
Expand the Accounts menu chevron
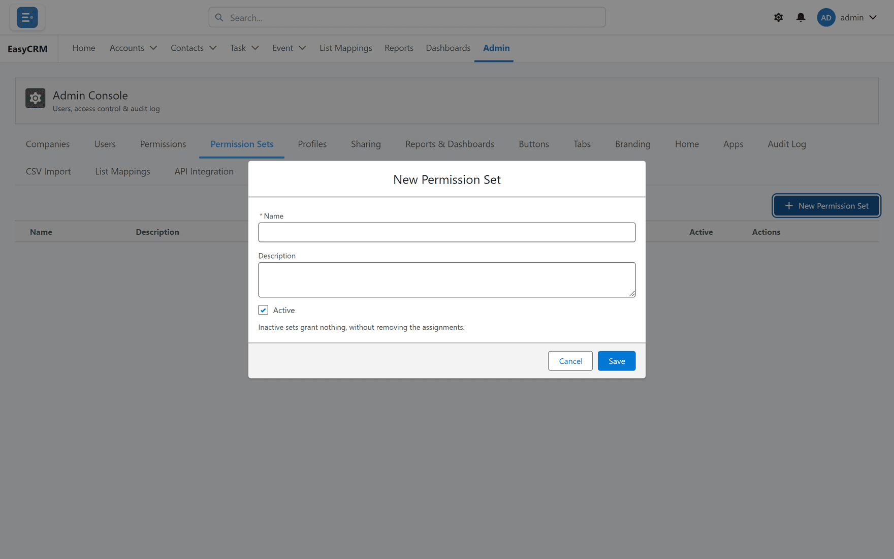click(153, 48)
